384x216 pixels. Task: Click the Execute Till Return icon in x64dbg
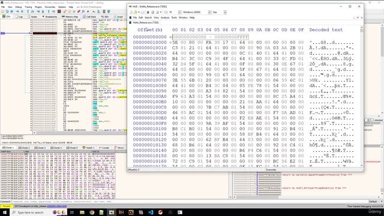(49, 11)
